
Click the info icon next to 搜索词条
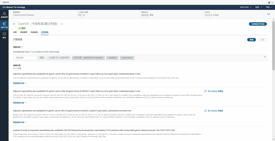tap(22, 47)
